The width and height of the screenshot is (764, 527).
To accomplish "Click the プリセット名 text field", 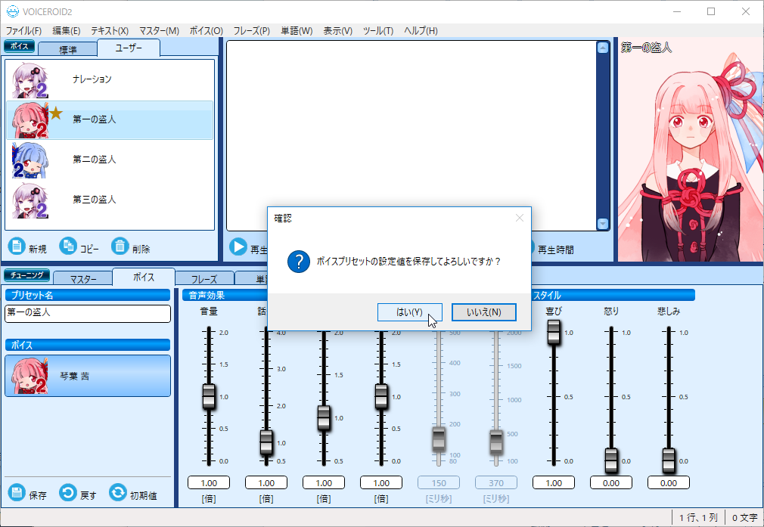I will pos(88,313).
